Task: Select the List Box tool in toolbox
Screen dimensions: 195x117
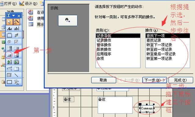Action: [16, 48]
